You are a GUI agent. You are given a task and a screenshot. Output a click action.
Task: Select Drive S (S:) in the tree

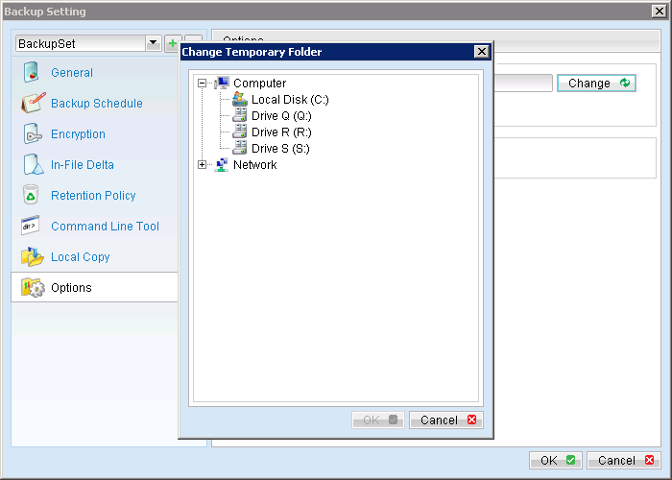(x=280, y=149)
